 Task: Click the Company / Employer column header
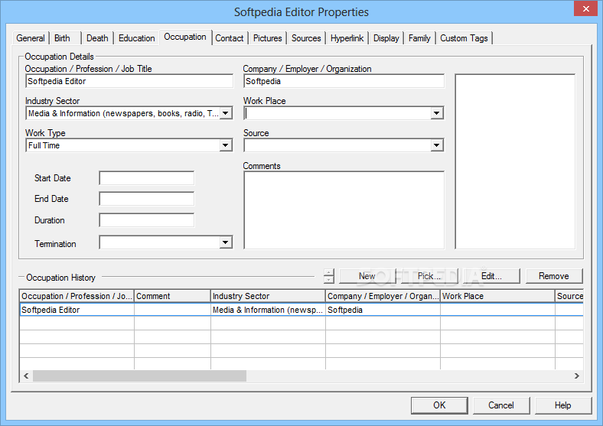click(x=383, y=296)
